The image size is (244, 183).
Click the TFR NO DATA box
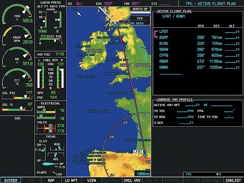[x=140, y=20]
